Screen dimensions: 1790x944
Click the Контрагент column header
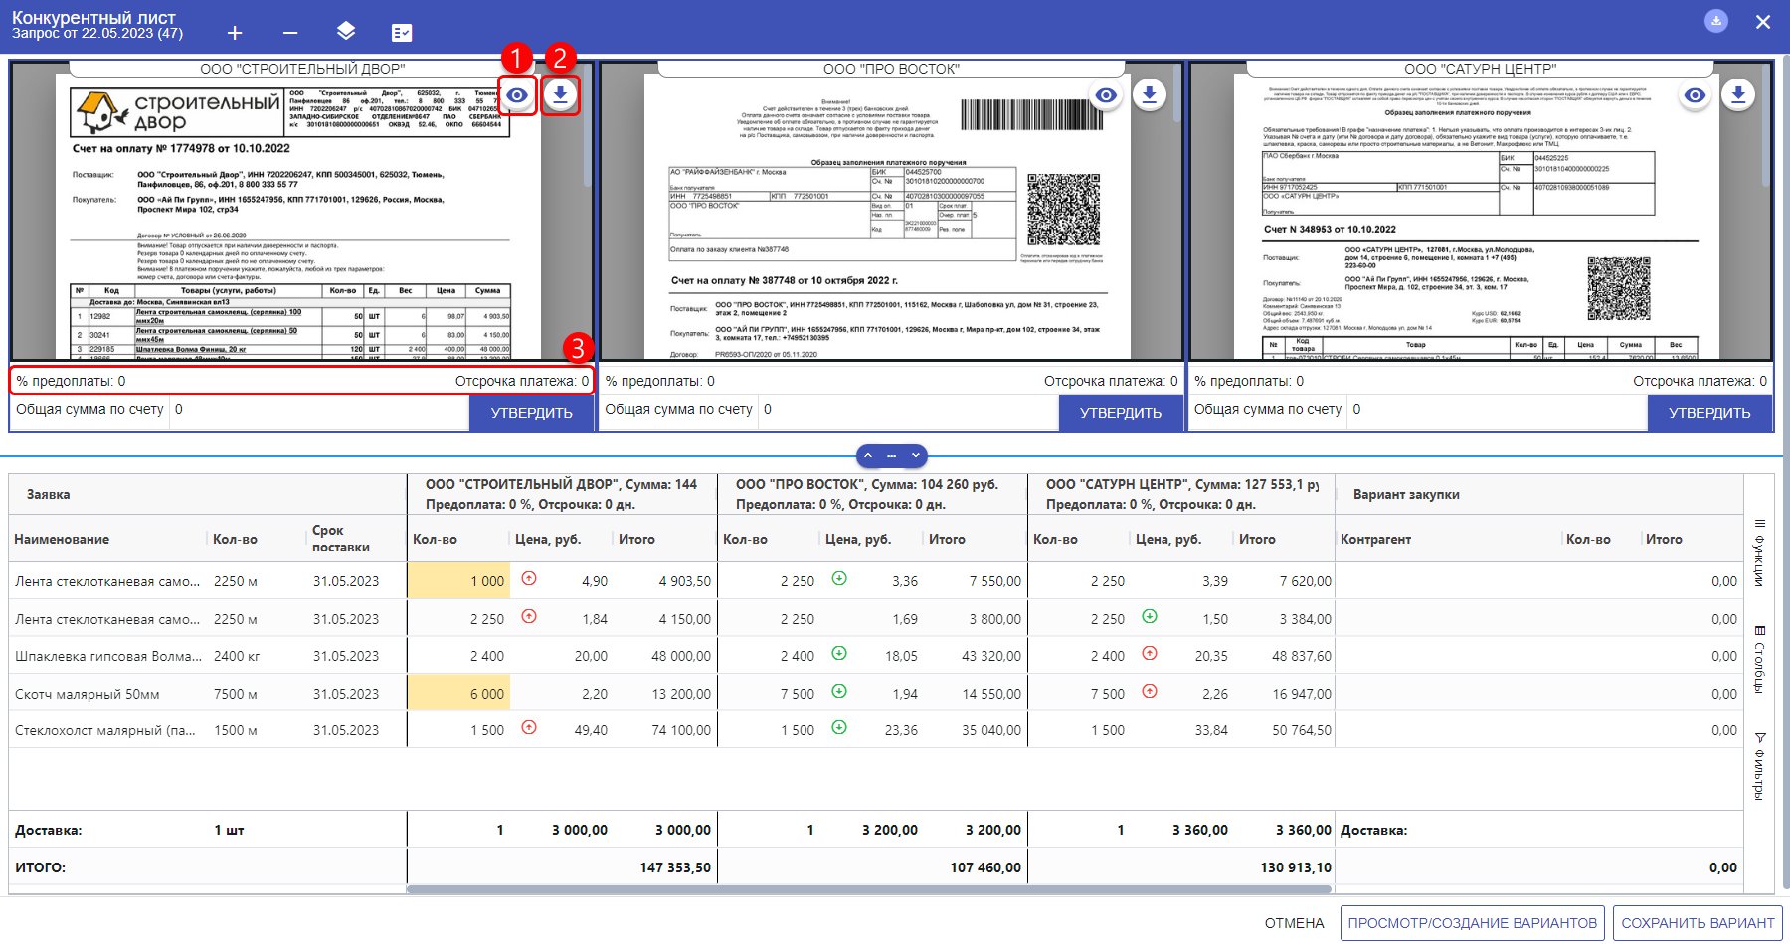click(x=1375, y=539)
